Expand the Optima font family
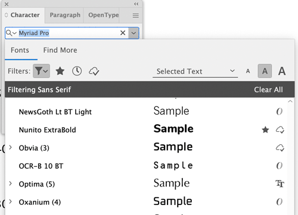 [10, 184]
